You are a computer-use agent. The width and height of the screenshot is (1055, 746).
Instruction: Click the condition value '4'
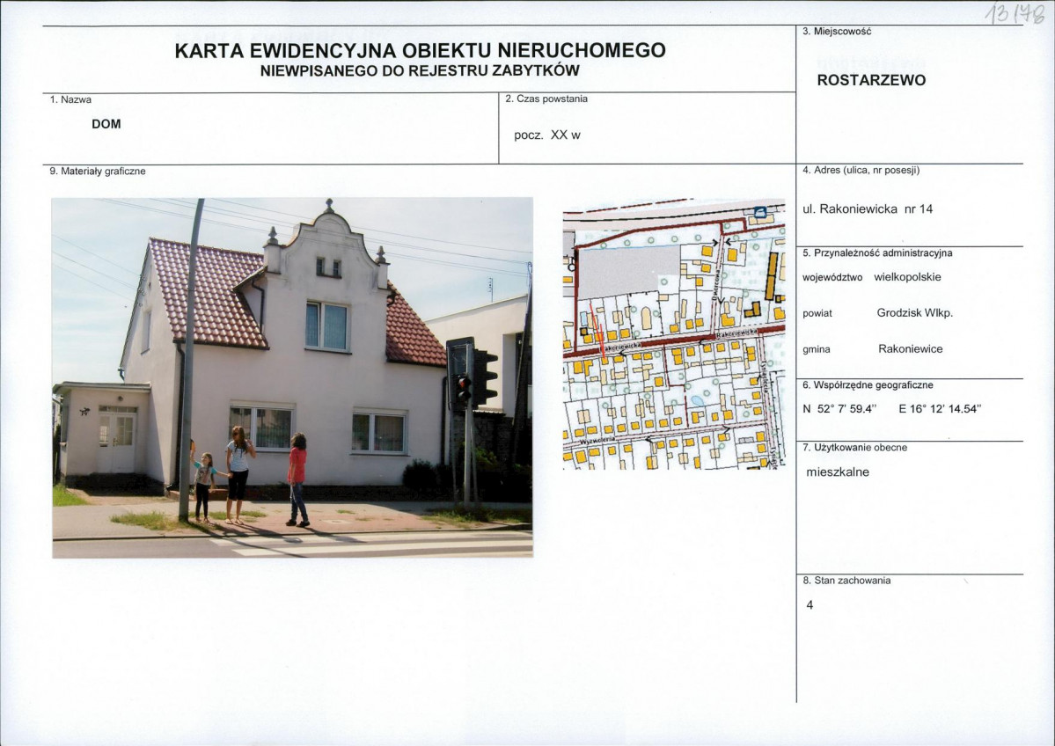[x=810, y=605]
